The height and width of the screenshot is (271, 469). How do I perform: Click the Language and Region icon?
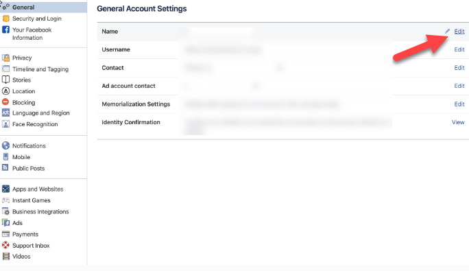tap(5, 113)
